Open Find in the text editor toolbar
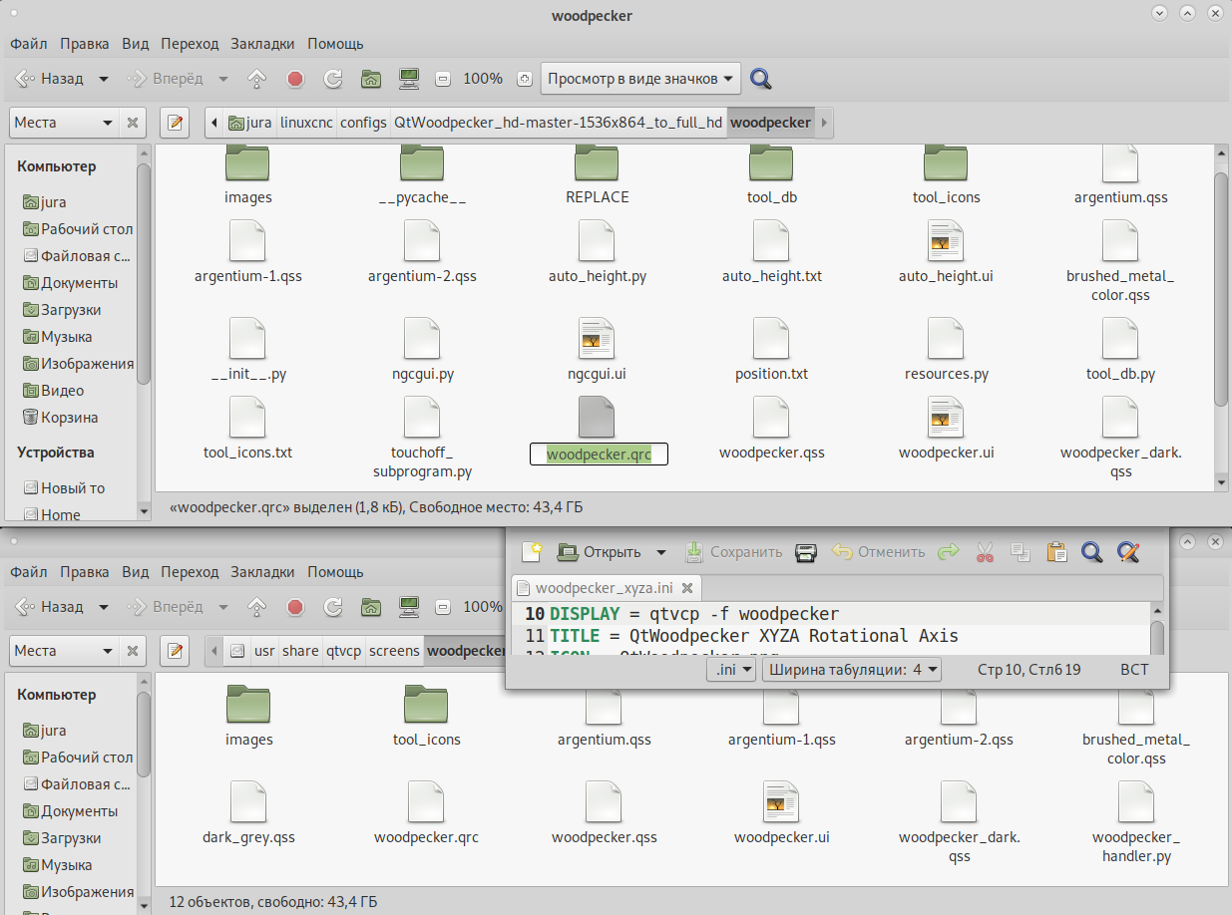The image size is (1232, 915). pos(1092,551)
